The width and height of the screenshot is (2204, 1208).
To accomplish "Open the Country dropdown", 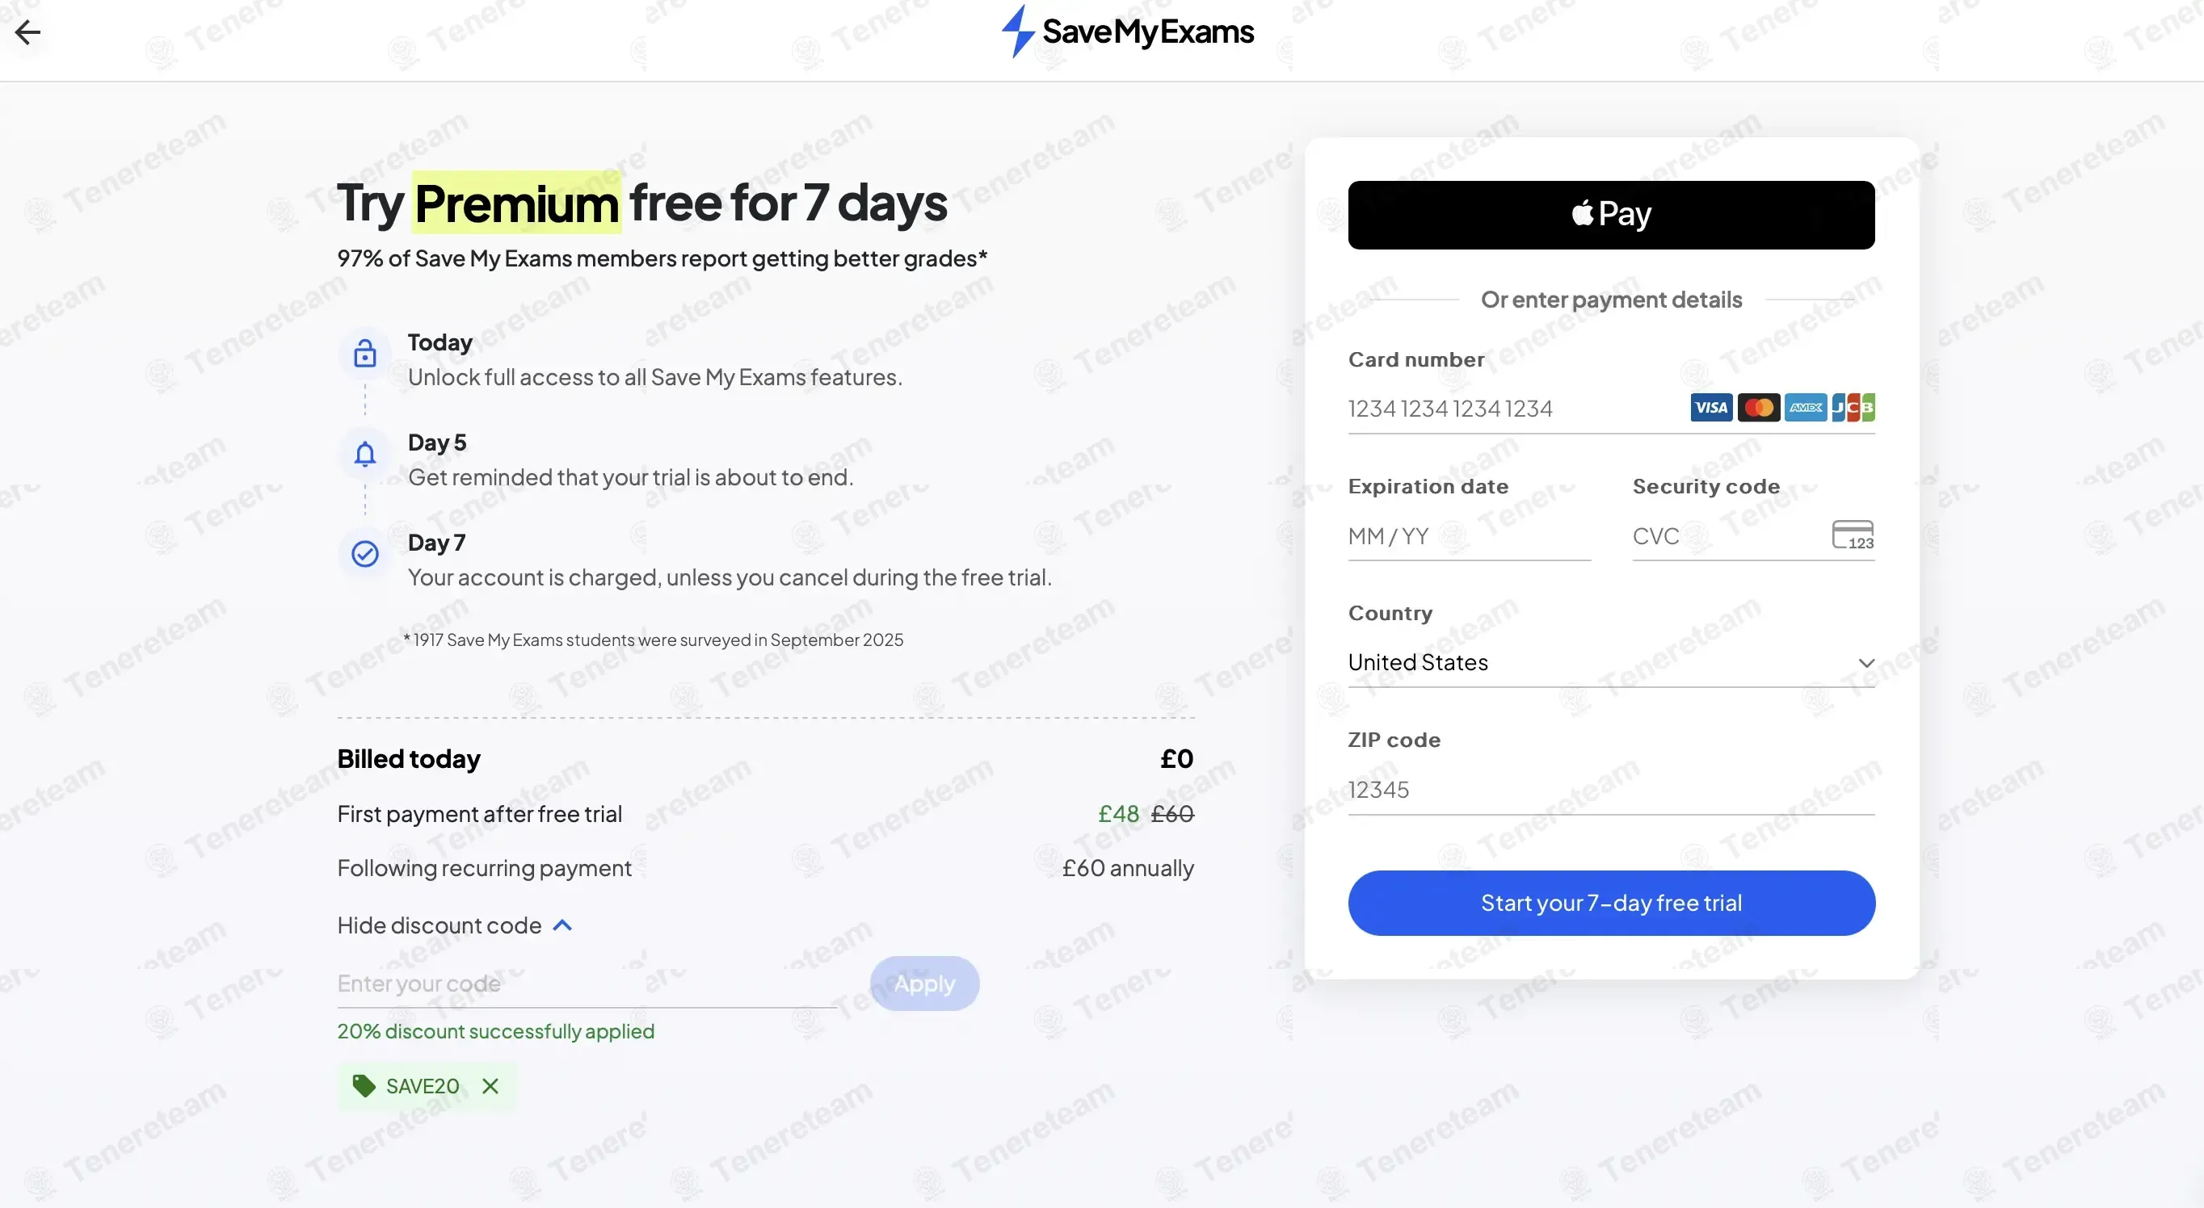I will 1610,663.
